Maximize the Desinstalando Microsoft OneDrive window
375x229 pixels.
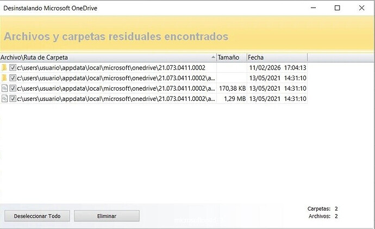pyautogui.click(x=337, y=8)
